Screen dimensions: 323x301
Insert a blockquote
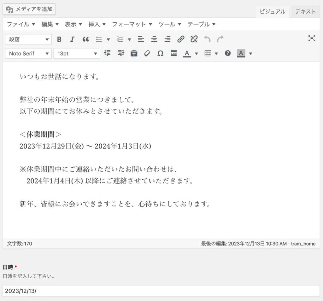click(85, 39)
